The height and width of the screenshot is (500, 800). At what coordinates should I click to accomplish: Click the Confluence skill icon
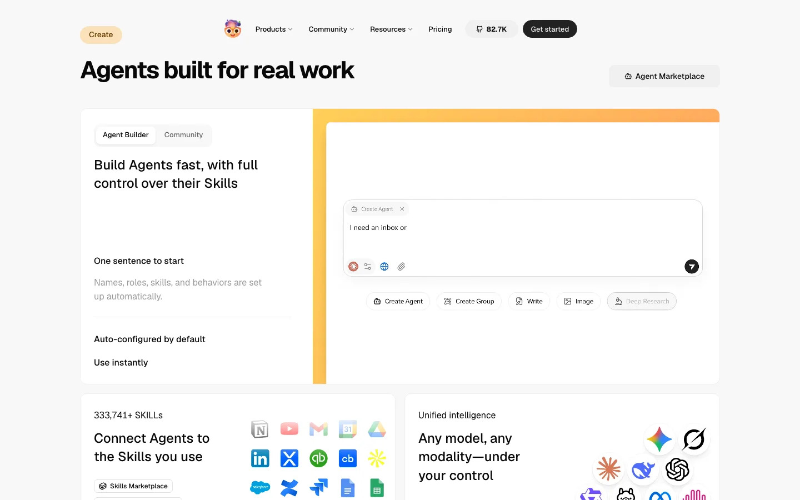click(289, 488)
